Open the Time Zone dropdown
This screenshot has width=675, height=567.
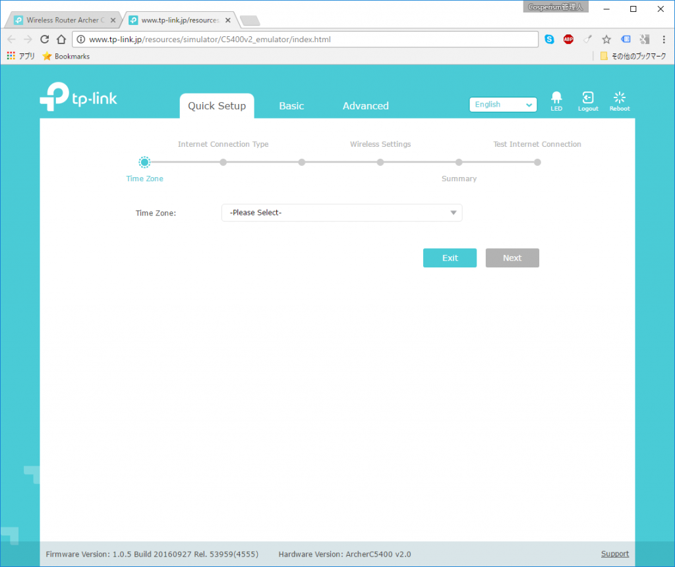342,213
